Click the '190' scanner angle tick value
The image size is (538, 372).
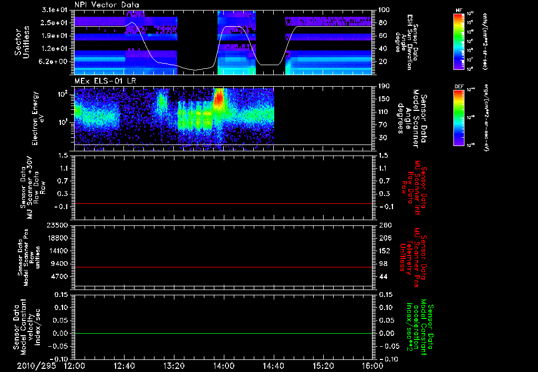pyautogui.click(x=384, y=87)
